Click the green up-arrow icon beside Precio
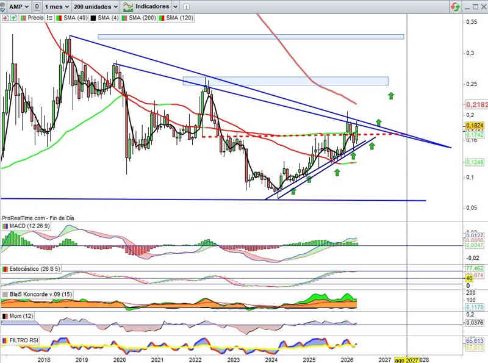Image resolution: width=488 pixels, height=363 pixels. (x=14, y=18)
